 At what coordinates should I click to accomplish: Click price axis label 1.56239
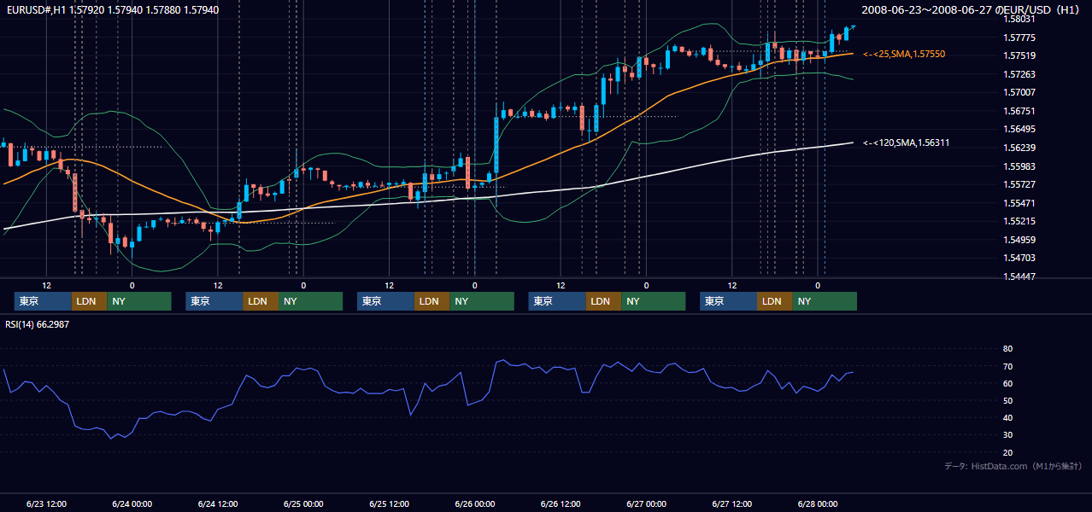point(1019,148)
